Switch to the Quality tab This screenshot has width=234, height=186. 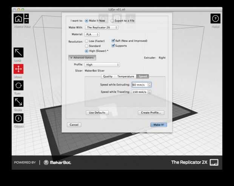coord(108,76)
